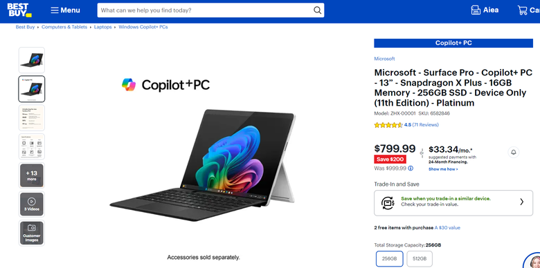540x268 pixels.
Task: Select the 512GB storage option
Action: [420, 259]
